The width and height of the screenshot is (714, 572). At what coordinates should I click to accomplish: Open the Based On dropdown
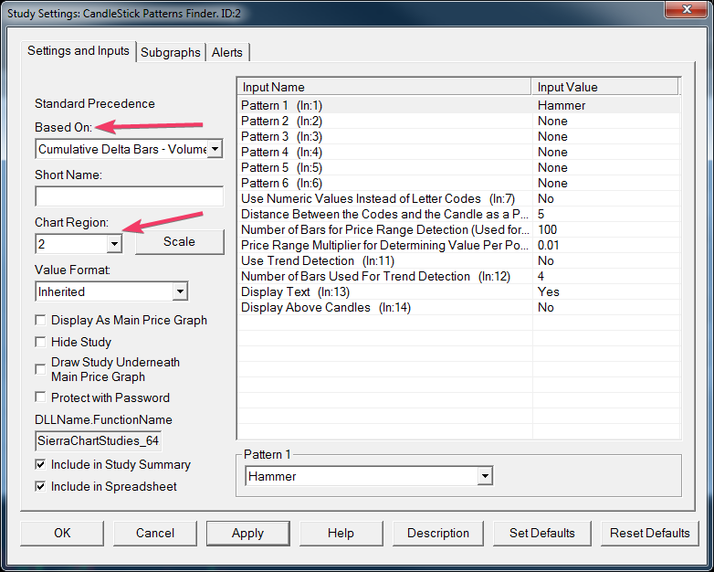215,149
